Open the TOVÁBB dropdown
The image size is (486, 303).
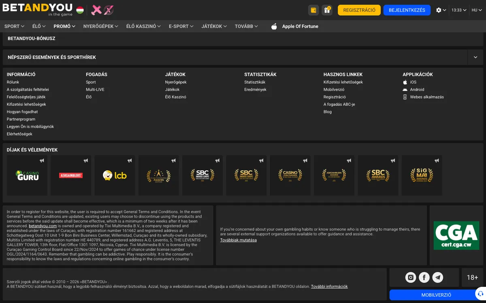(x=246, y=26)
